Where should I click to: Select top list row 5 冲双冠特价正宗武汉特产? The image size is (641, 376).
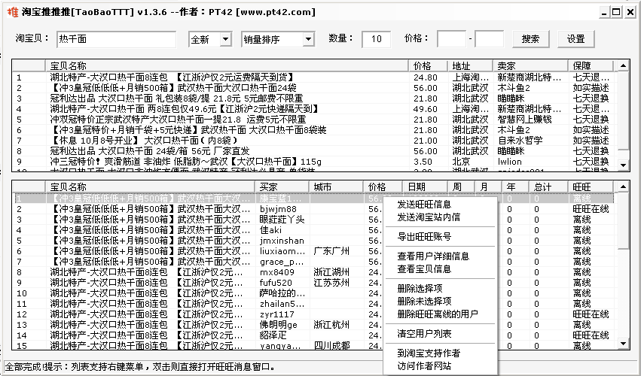[x=313, y=120]
